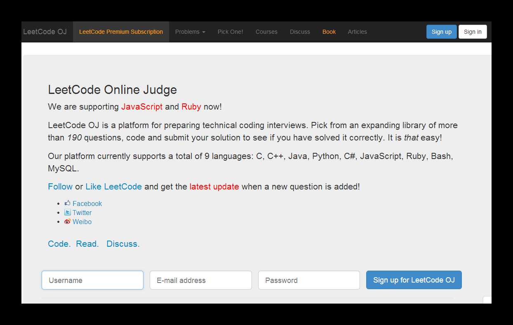This screenshot has height=325, width=513.
Task: Click the blue Sign up button
Action: click(441, 32)
